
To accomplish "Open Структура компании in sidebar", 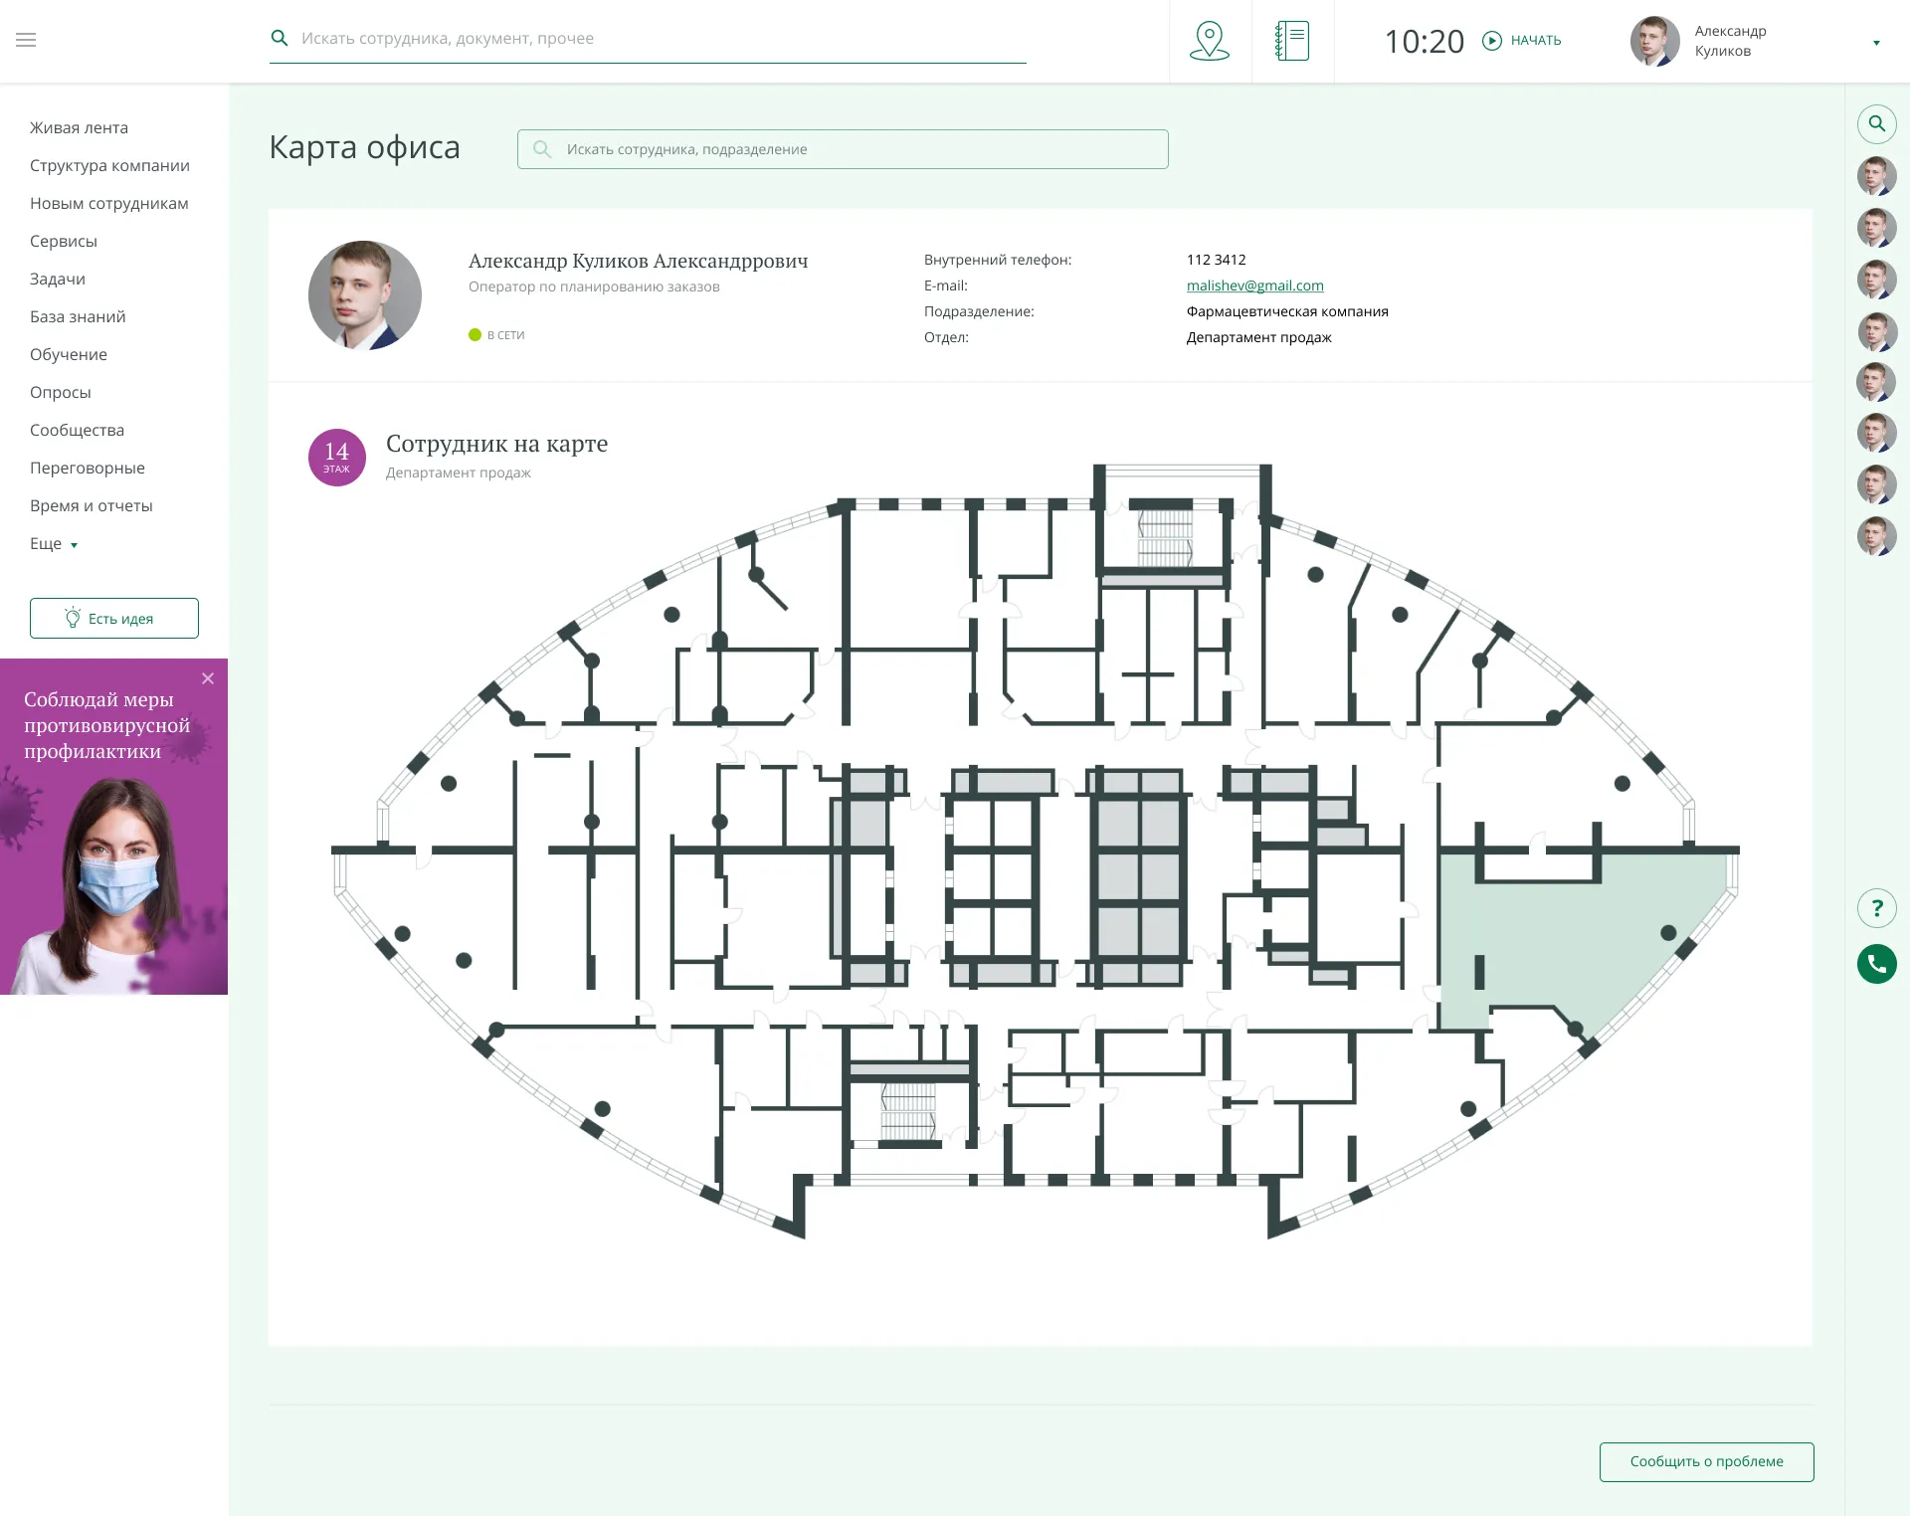I will click(109, 166).
